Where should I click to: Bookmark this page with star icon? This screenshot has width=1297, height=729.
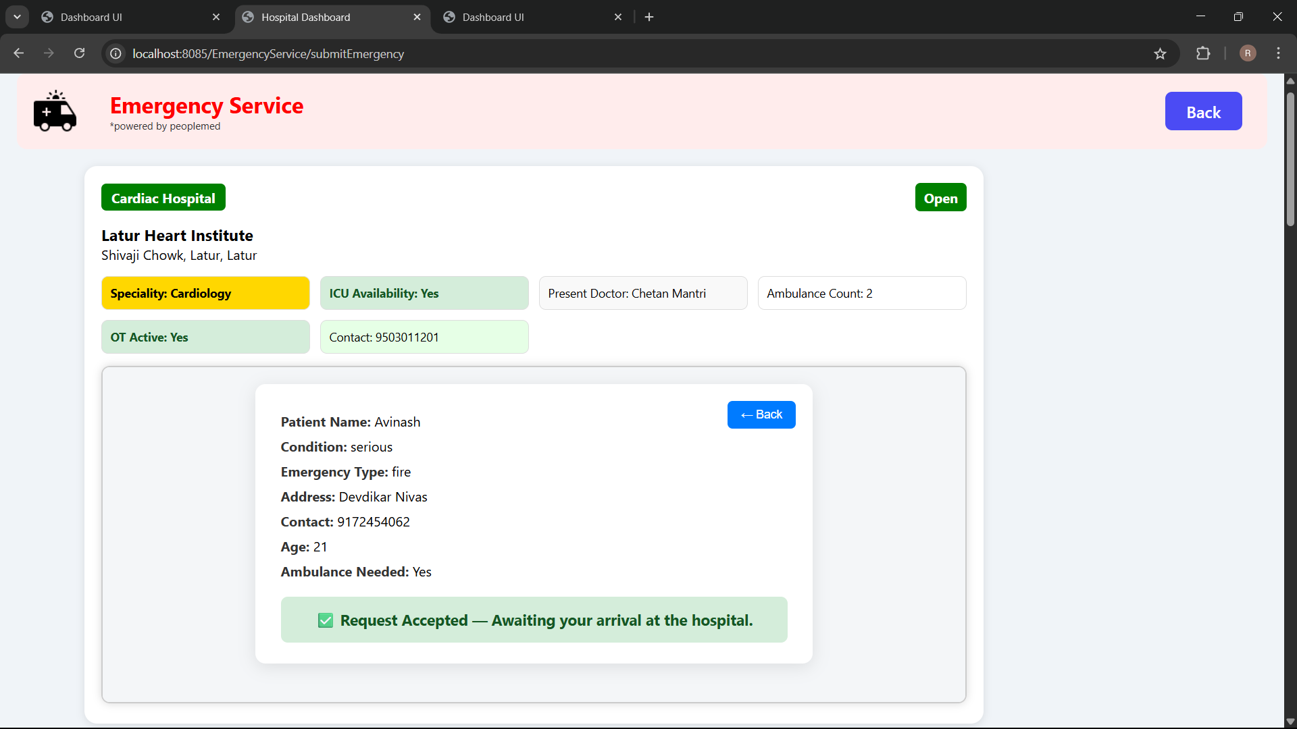pos(1160,53)
